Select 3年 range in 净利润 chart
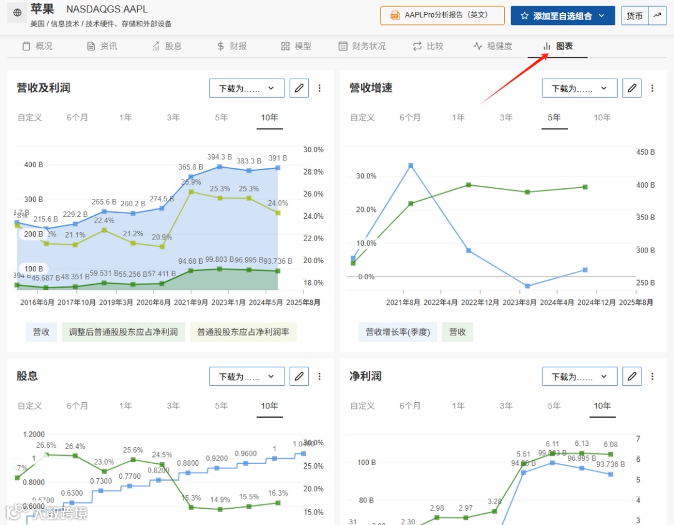Viewport: 674px width, 525px height. pos(506,405)
